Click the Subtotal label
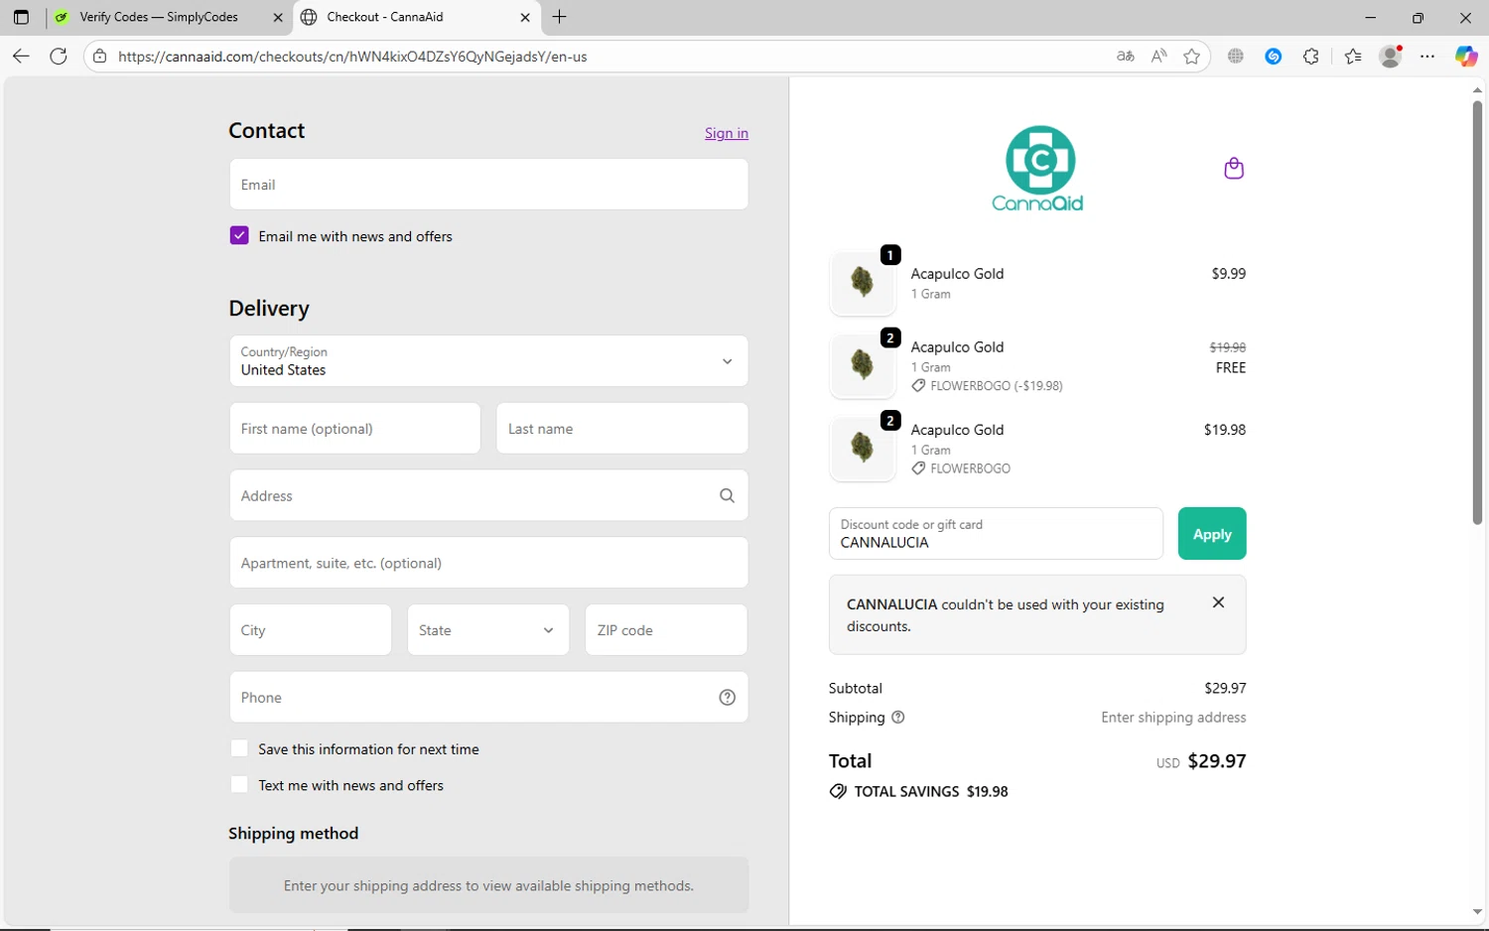The image size is (1489, 931). coord(856,688)
